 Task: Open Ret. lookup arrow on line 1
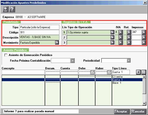click(129, 32)
